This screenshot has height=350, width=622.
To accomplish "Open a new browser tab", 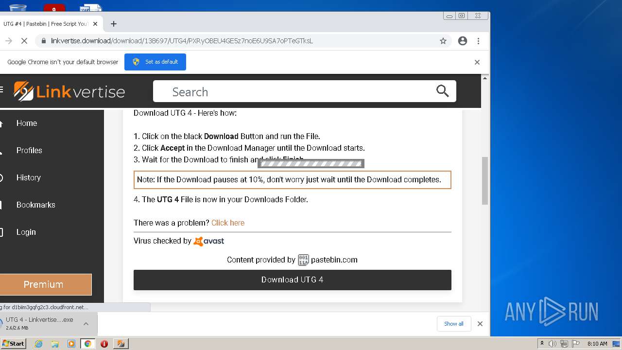I will (x=113, y=24).
